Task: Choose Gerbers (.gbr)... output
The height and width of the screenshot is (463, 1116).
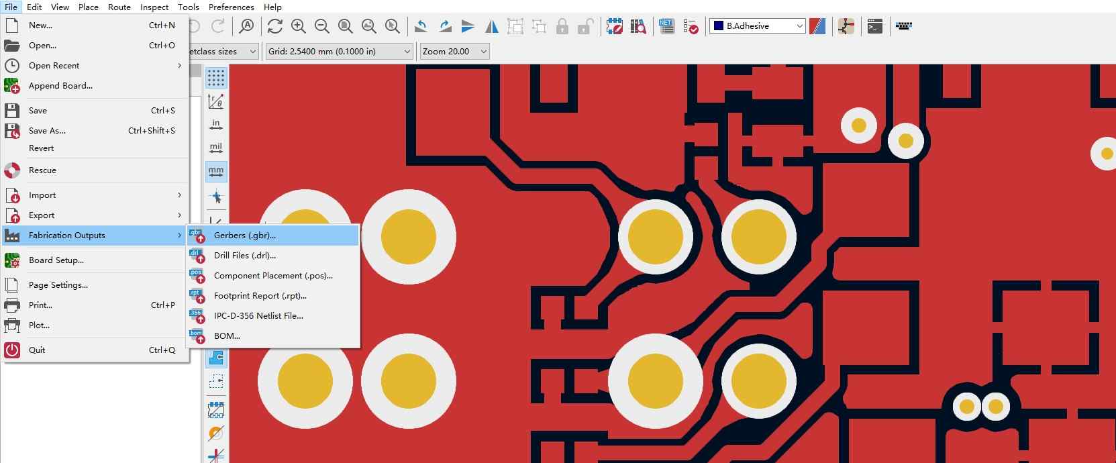Action: (x=272, y=235)
